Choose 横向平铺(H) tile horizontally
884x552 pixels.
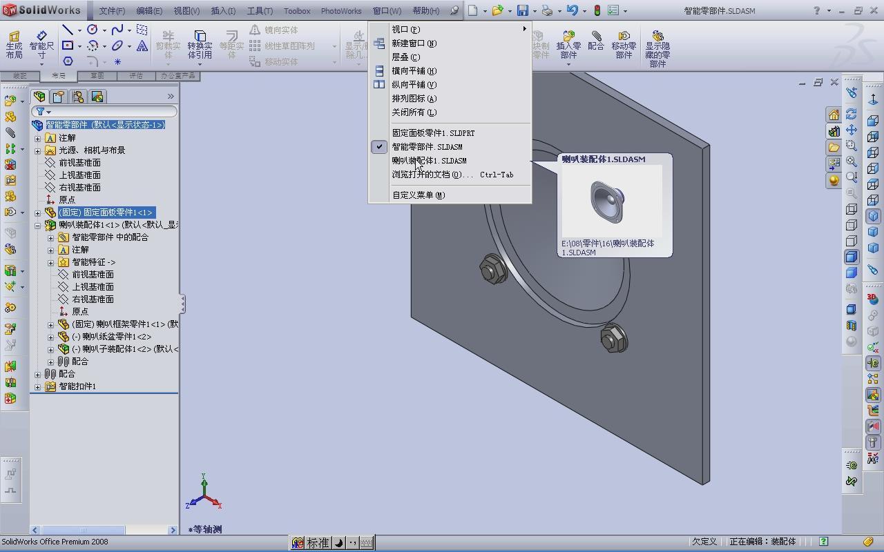[450, 71]
